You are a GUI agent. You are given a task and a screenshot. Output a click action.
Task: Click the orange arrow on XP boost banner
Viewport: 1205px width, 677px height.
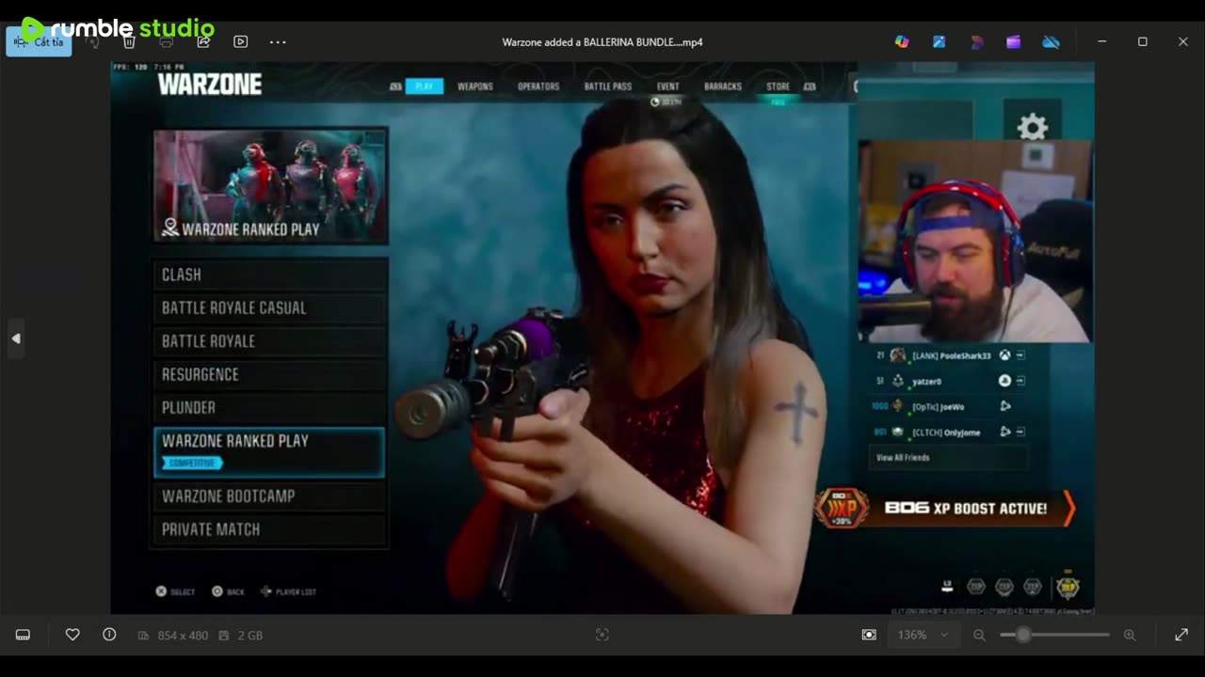pos(1068,509)
